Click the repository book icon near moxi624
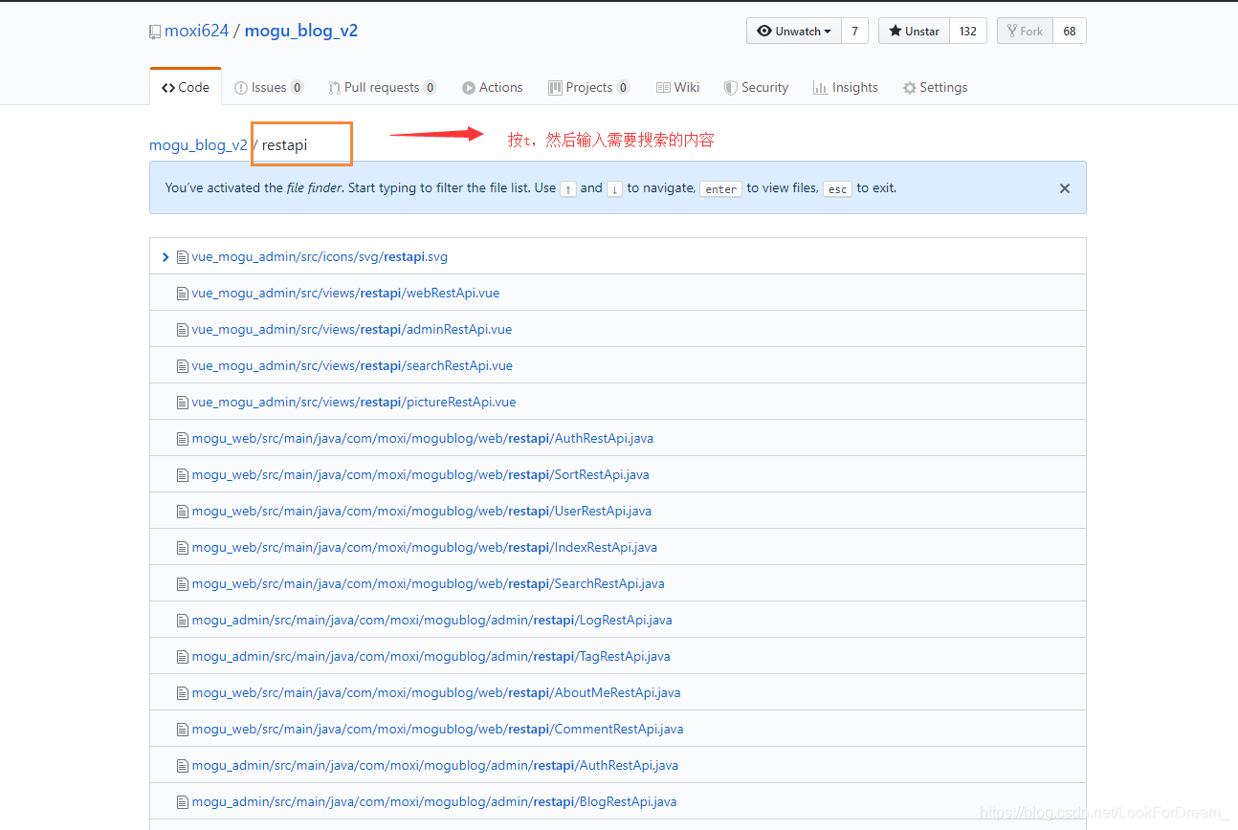This screenshot has width=1238, height=830. (x=155, y=33)
